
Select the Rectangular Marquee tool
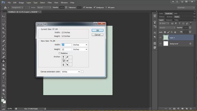pyautogui.click(x=3, y=21)
